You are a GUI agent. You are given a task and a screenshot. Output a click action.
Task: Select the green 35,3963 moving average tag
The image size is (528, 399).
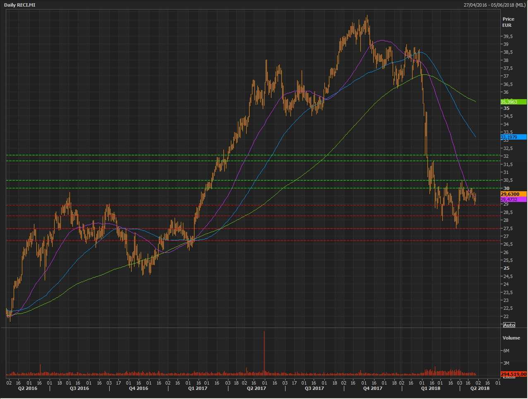tap(513, 102)
